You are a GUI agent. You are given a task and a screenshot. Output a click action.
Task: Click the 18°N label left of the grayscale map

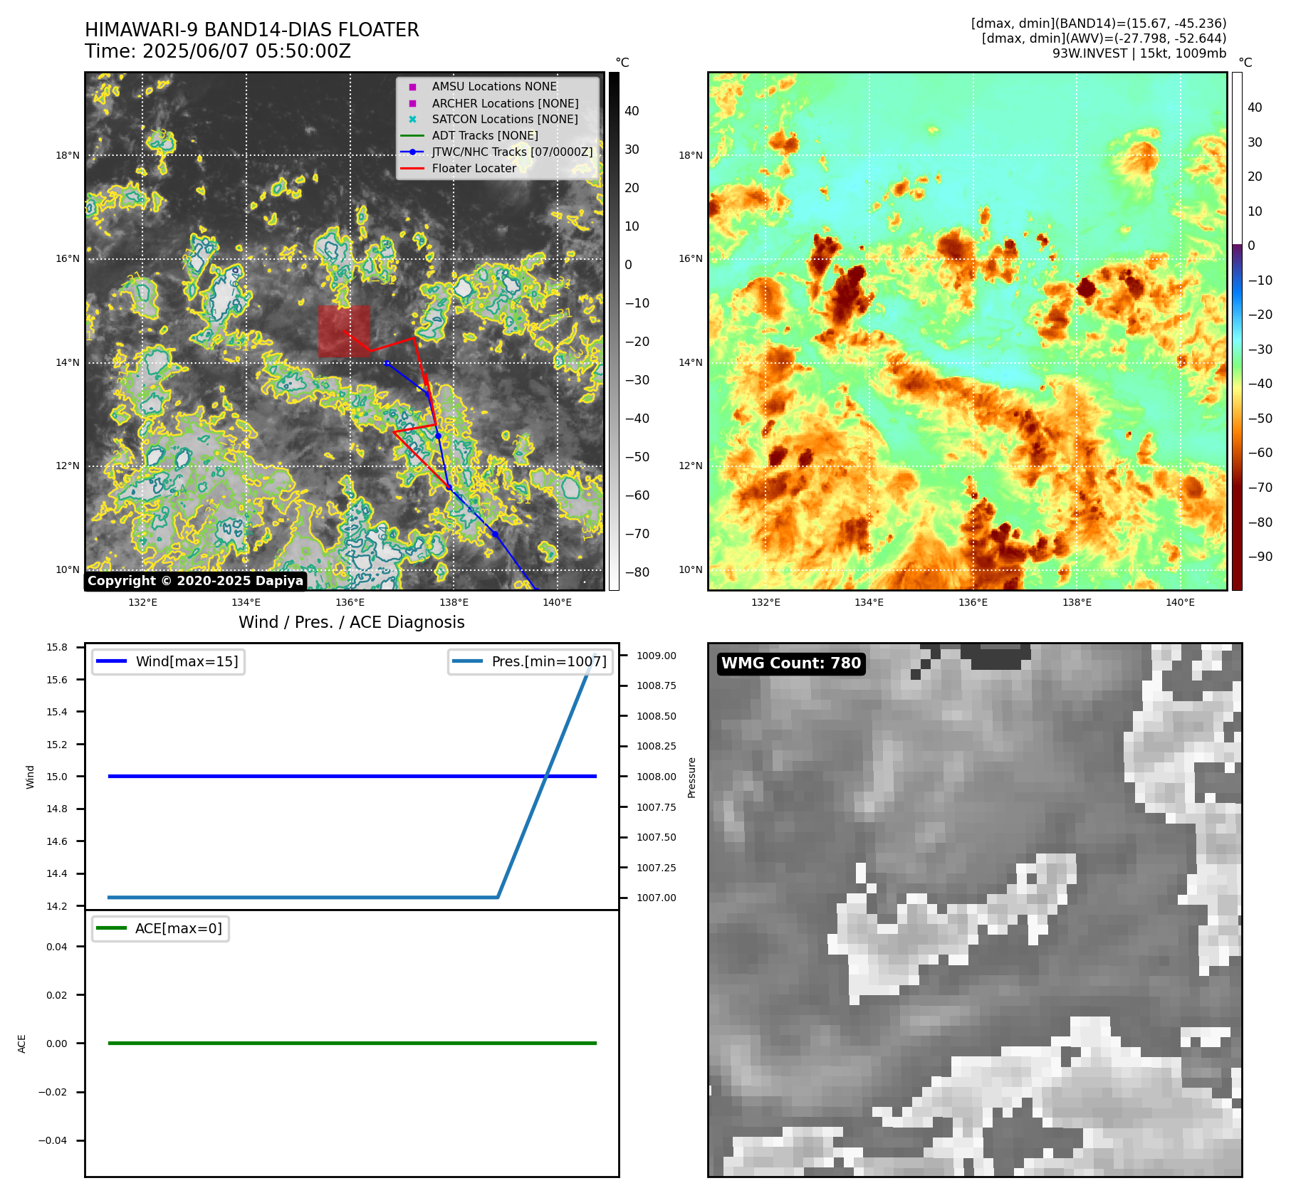click(68, 155)
